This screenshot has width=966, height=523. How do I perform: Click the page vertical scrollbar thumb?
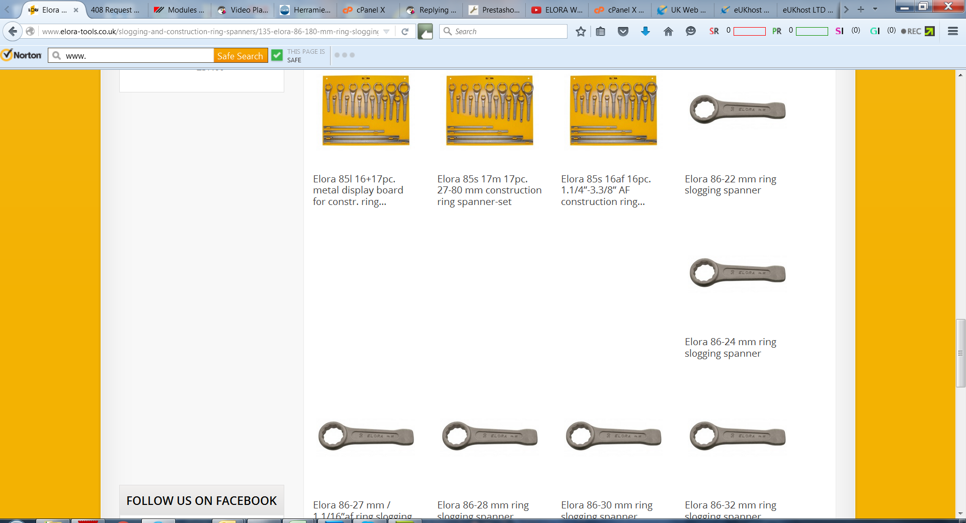click(x=960, y=353)
